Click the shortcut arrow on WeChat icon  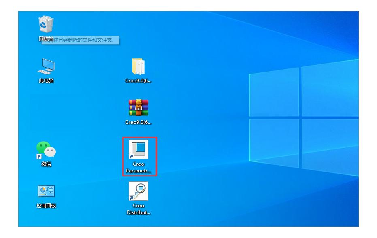point(39,156)
